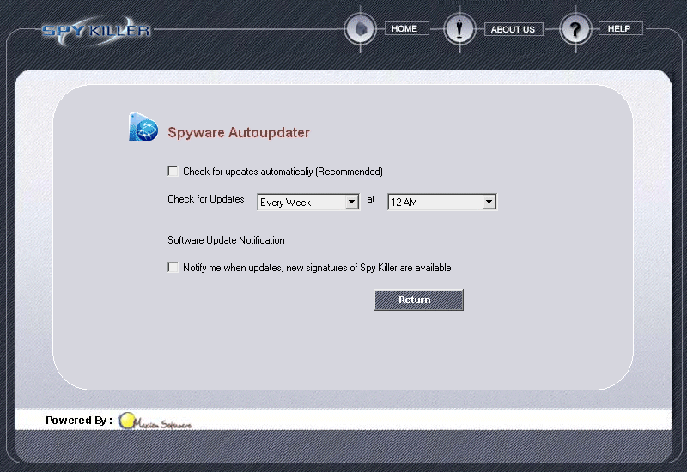Open the HOME menu item
687x472 pixels.
[x=406, y=28]
